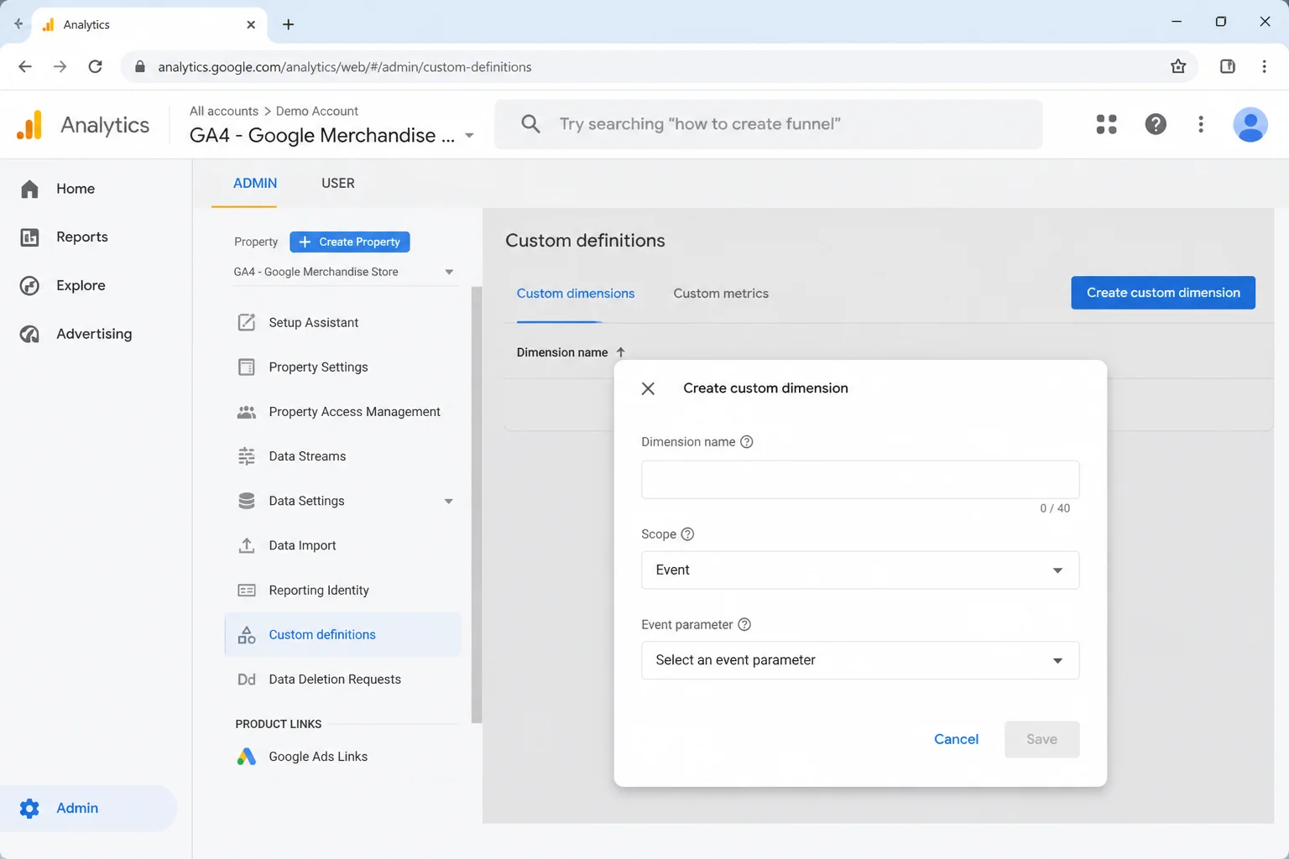
Task: Select the Explore compass icon
Action: (x=29, y=286)
